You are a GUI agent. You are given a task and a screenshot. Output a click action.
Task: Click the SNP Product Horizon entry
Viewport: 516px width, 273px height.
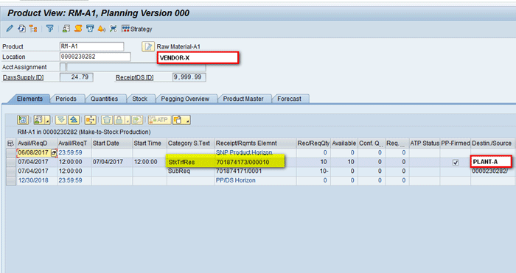point(244,152)
